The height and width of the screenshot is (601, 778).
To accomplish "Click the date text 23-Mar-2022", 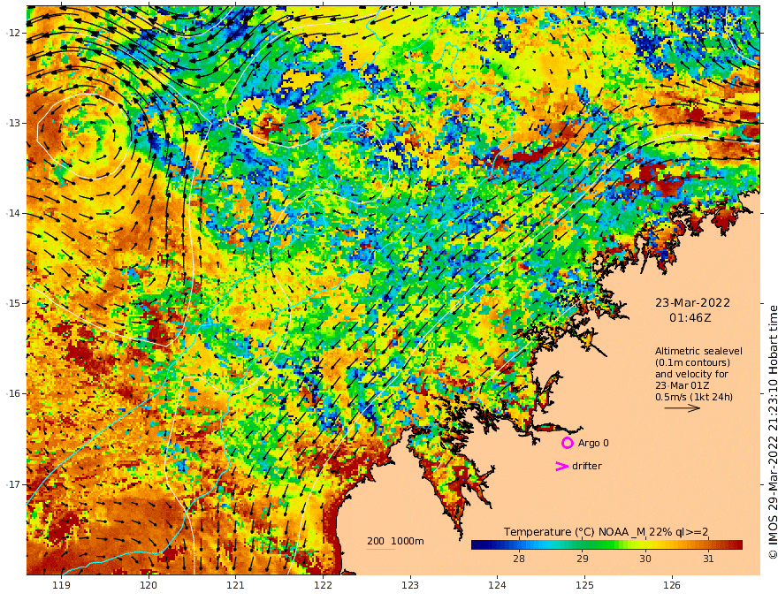I will pyautogui.click(x=692, y=303).
